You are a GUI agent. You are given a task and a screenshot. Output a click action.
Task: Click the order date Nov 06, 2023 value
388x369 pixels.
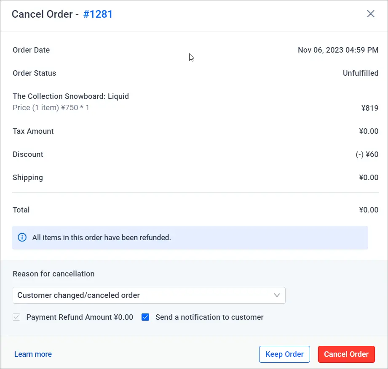pos(338,50)
